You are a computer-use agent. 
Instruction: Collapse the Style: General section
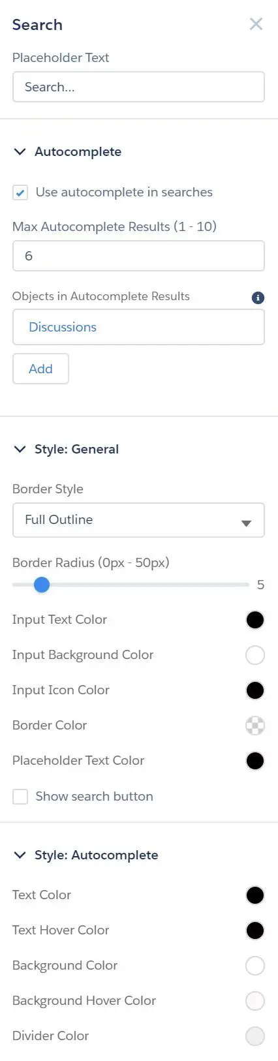[x=20, y=450]
